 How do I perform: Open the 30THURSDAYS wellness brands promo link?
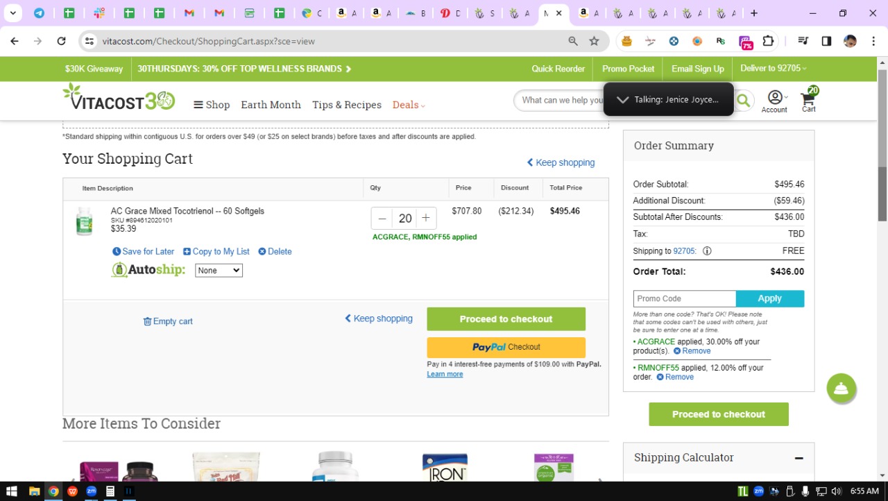(x=244, y=69)
